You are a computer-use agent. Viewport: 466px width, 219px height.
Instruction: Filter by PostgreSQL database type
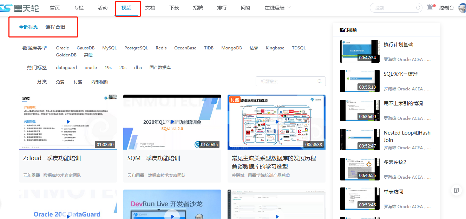[136, 48]
